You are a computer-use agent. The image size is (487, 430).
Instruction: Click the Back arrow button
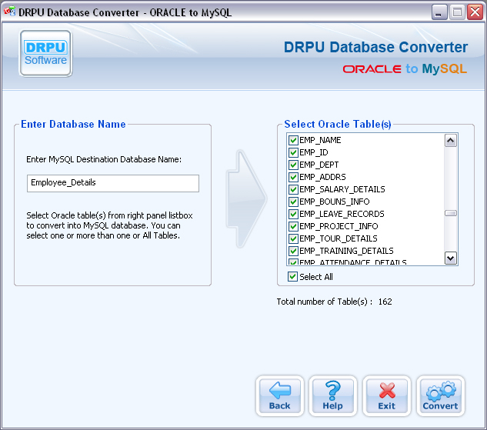click(x=279, y=396)
